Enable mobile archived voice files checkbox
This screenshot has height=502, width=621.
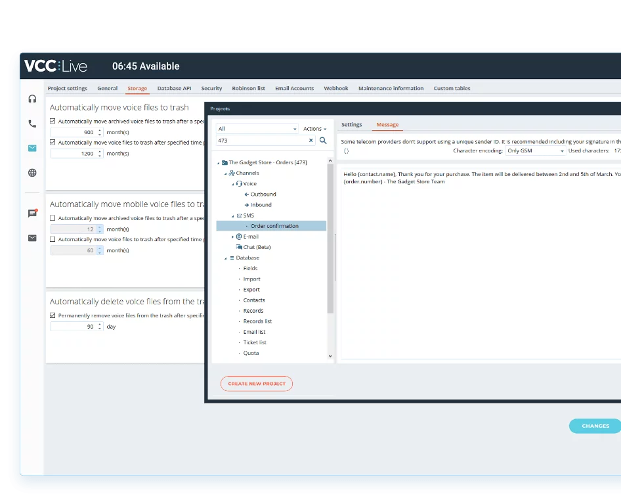coord(53,218)
